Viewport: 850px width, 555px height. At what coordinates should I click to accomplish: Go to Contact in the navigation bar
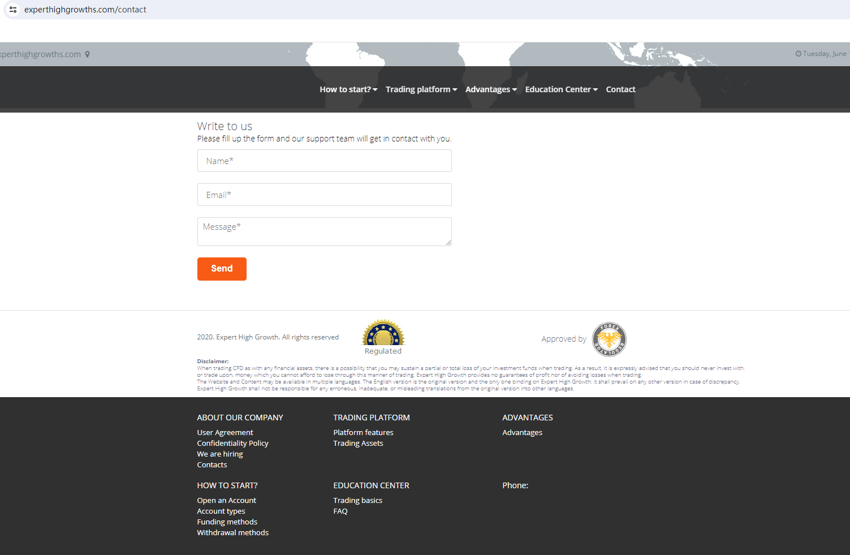coord(620,89)
